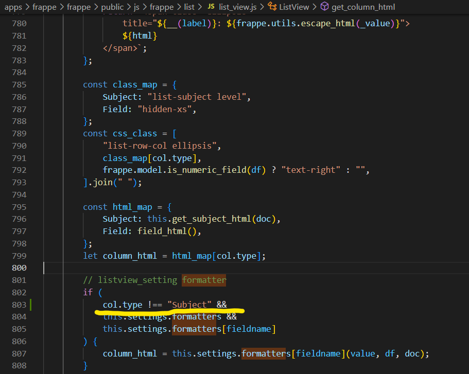The width and height of the screenshot is (469, 374).
Task: Click the string "Subject" on line 803
Action: pyautogui.click(x=189, y=305)
